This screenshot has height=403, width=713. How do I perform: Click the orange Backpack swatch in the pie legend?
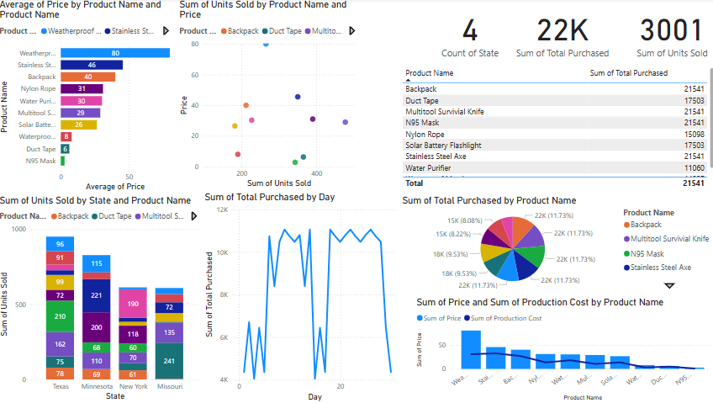tap(626, 225)
